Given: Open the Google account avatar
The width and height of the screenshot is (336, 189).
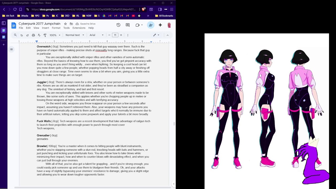Looking at the screenshot, I should 169,25.
